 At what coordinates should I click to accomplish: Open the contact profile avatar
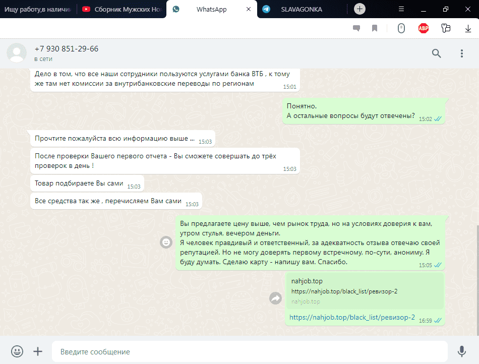point(17,53)
